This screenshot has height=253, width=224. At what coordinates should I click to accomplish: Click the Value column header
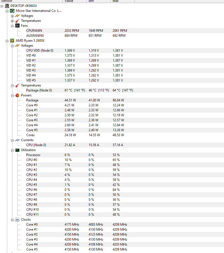pos(75,1)
